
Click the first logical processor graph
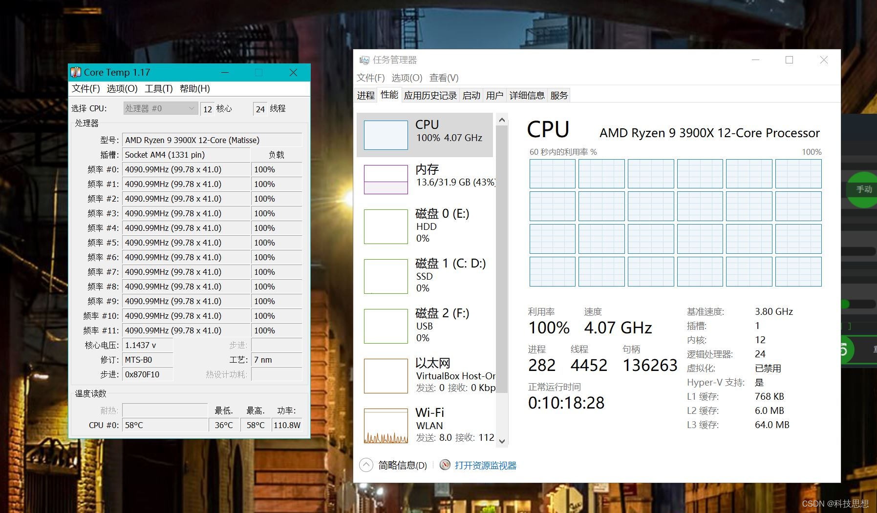pos(553,174)
